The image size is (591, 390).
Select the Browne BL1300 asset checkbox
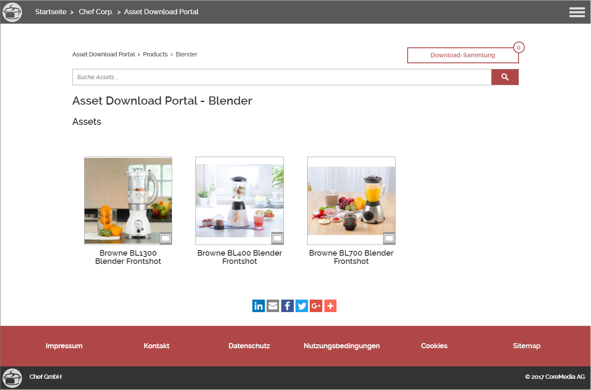[166, 238]
